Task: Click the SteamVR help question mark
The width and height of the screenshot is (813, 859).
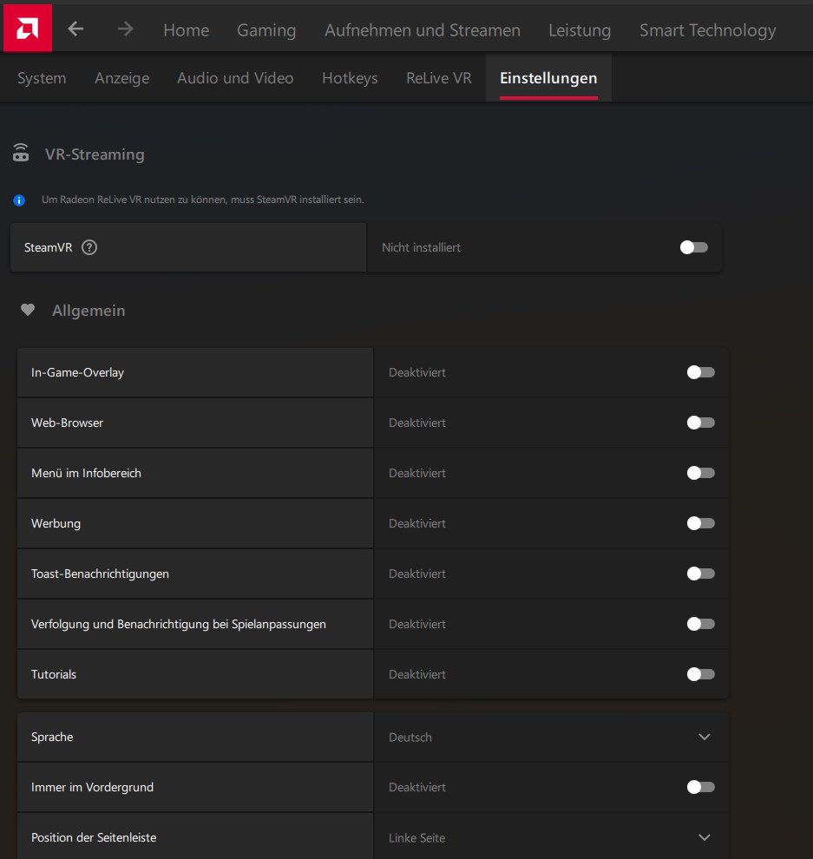Action: (89, 247)
